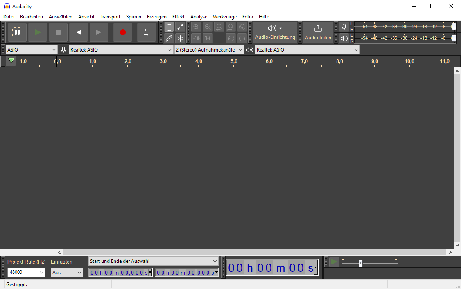Start playback with the green Play button
Image resolution: width=461 pixels, height=289 pixels.
pos(38,32)
